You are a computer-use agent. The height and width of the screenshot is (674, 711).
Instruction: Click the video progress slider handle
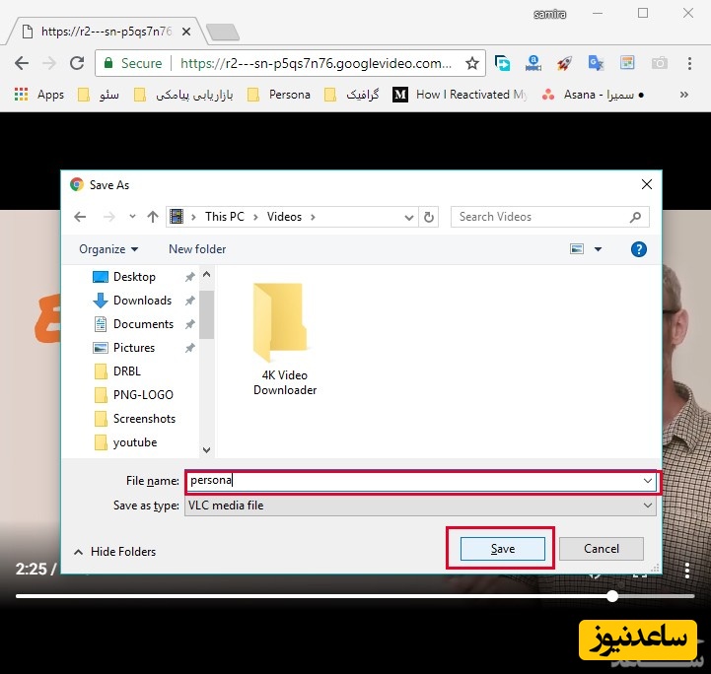pyautogui.click(x=612, y=596)
